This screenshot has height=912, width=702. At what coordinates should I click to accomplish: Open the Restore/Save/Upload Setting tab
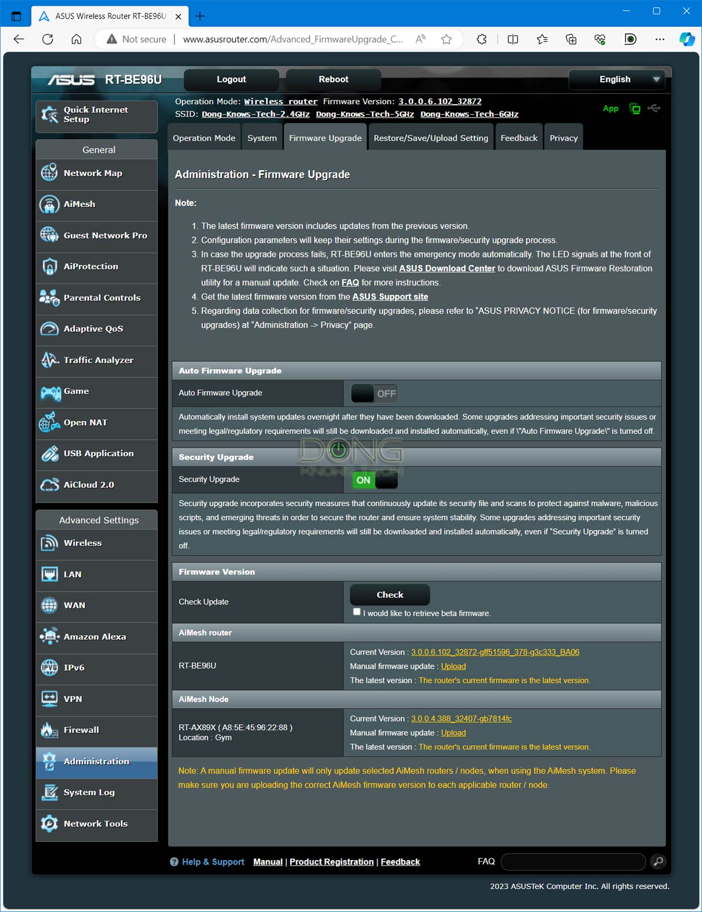click(431, 138)
